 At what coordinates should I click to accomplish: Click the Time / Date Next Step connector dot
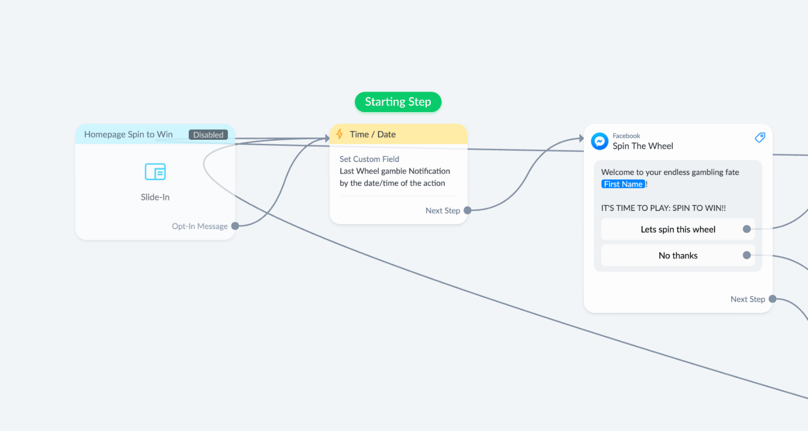468,210
